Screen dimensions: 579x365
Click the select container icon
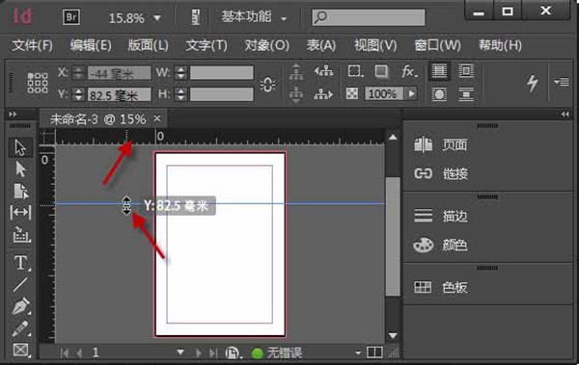point(296,71)
